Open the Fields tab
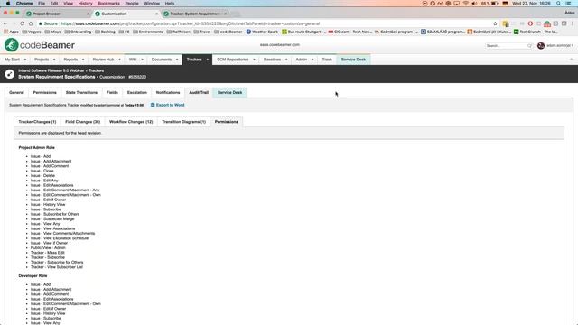The image size is (578, 325). click(112, 92)
